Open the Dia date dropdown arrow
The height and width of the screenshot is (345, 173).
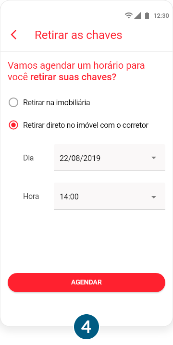(154, 158)
